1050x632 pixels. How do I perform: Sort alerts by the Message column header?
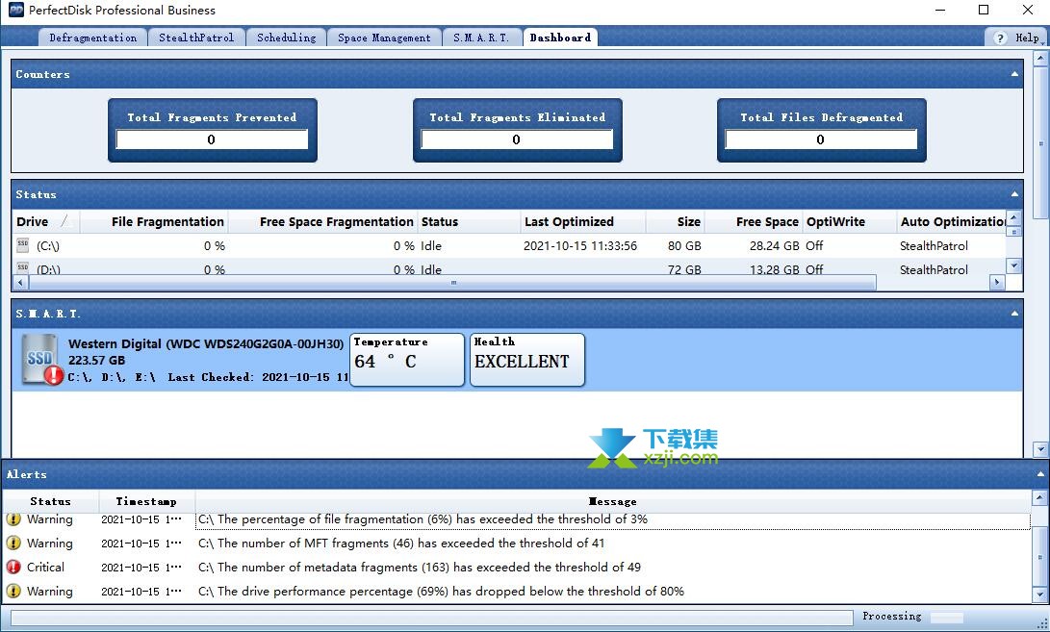[612, 501]
